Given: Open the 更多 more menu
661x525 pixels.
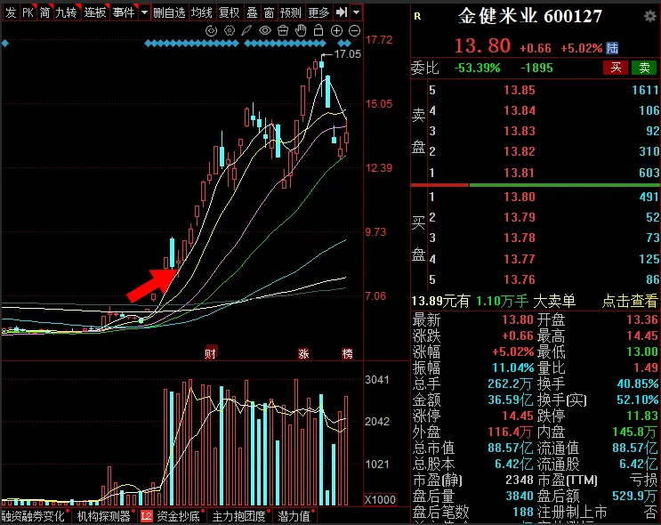Looking at the screenshot, I should [x=318, y=12].
